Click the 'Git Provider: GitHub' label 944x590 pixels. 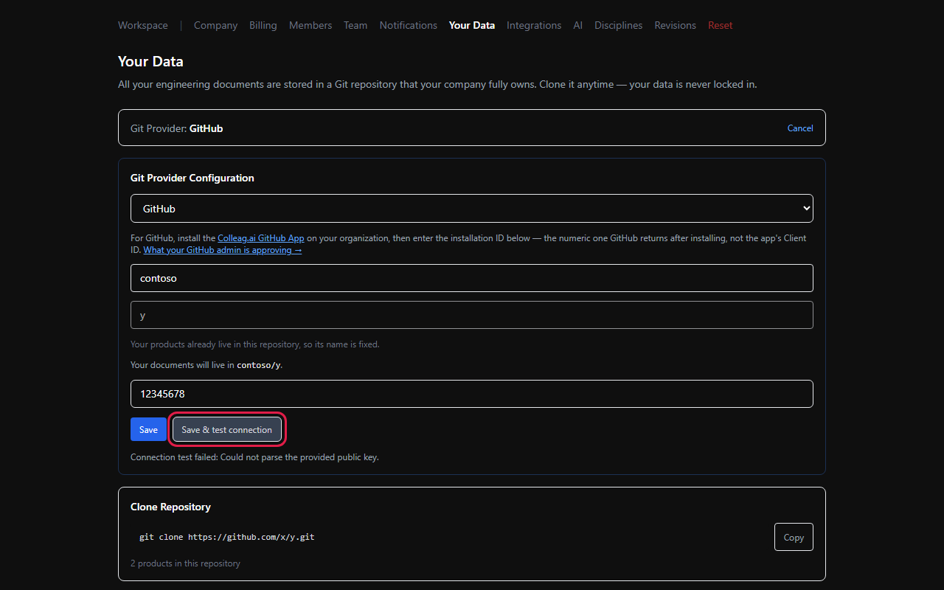click(x=177, y=128)
